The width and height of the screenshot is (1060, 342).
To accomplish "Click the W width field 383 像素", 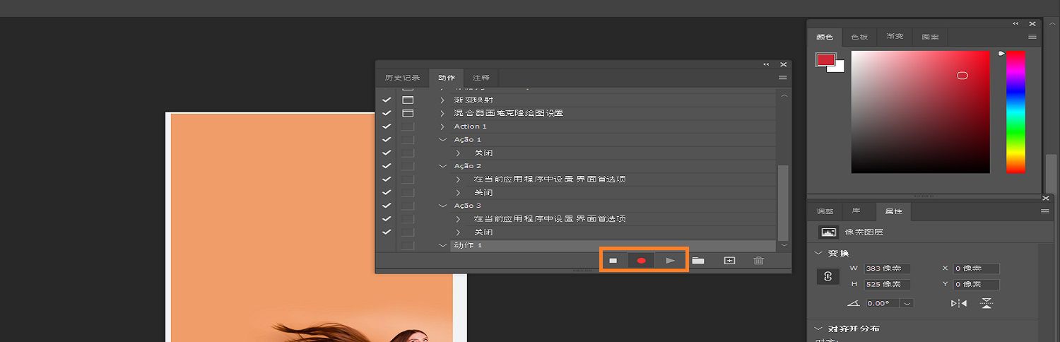I will (x=887, y=269).
